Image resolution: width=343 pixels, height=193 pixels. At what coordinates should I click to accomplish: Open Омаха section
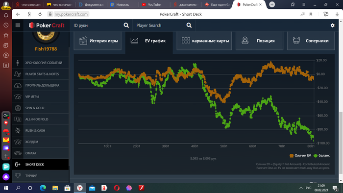pos(41,153)
